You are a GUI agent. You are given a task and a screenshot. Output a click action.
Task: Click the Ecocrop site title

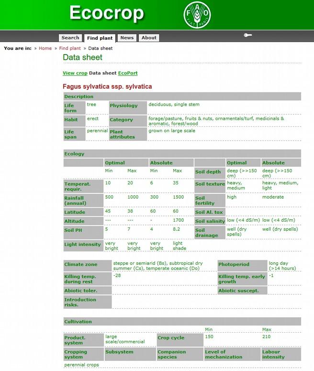pyautogui.click(x=106, y=13)
